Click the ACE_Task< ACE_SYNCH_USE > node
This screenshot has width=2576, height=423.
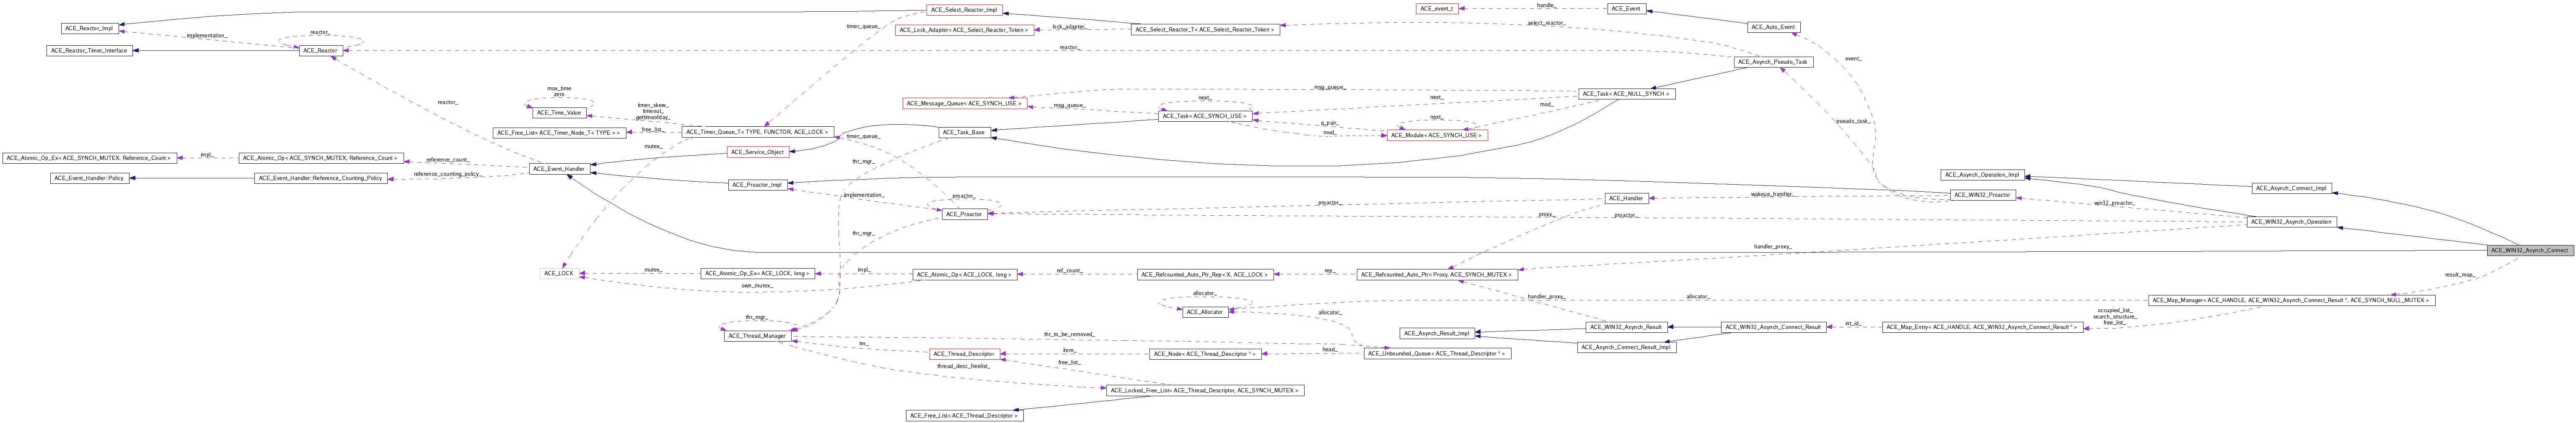1205,116
